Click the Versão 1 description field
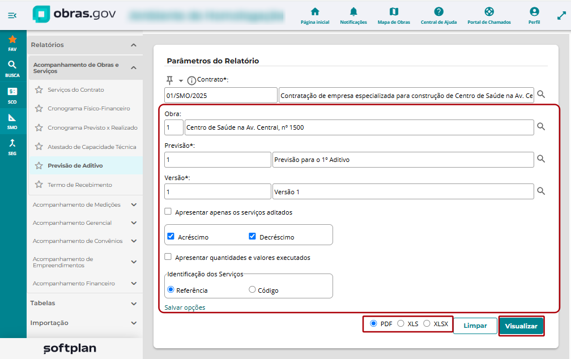 [x=403, y=191]
